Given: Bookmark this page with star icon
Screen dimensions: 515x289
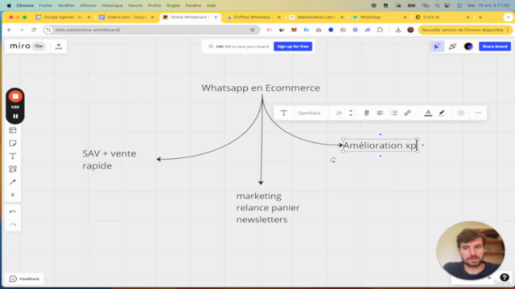Looking at the screenshot, I should coord(252,30).
